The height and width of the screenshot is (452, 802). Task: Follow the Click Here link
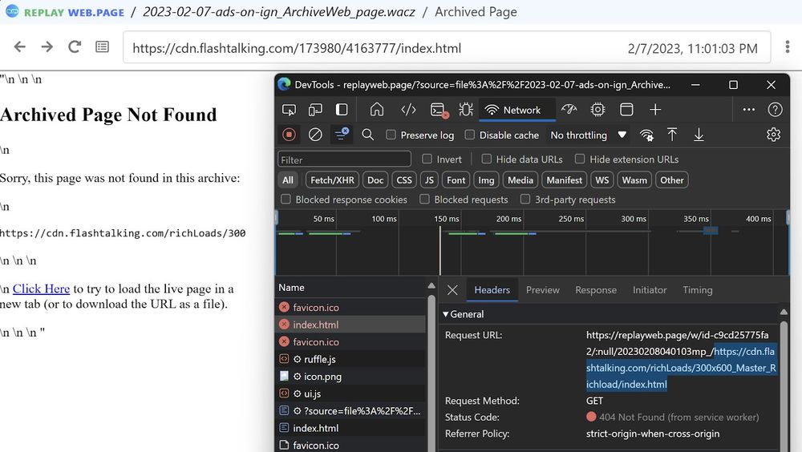click(41, 289)
